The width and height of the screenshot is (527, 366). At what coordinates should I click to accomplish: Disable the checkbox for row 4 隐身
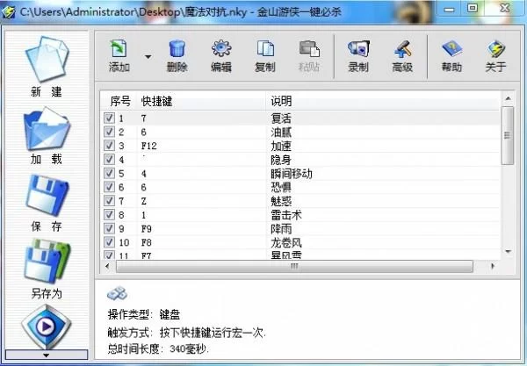click(109, 159)
